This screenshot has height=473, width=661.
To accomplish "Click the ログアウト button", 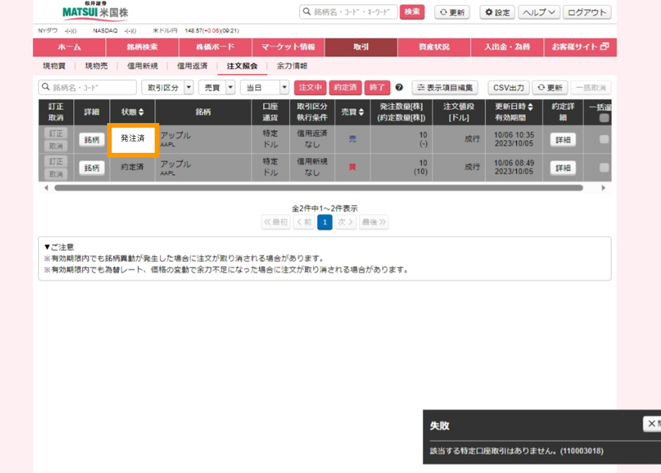I will (x=587, y=12).
